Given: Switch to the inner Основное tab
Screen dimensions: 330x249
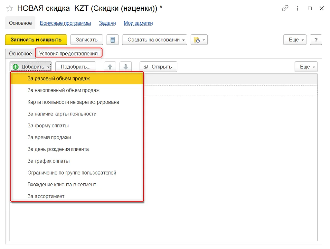Looking at the screenshot, I should click(x=20, y=54).
